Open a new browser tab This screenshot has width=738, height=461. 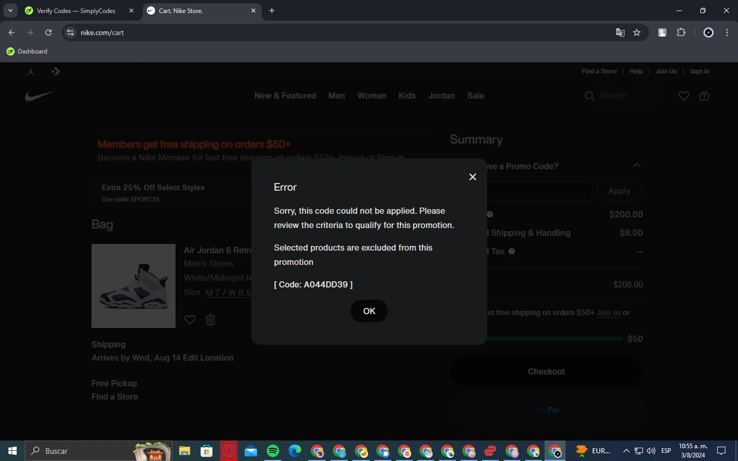point(272,11)
